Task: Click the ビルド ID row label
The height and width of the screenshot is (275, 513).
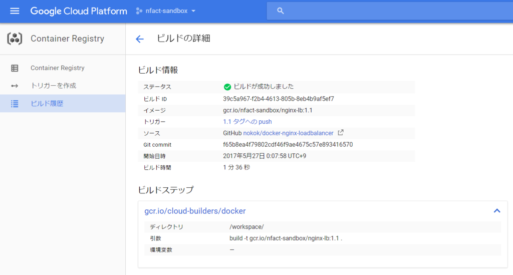Action: click(x=155, y=99)
